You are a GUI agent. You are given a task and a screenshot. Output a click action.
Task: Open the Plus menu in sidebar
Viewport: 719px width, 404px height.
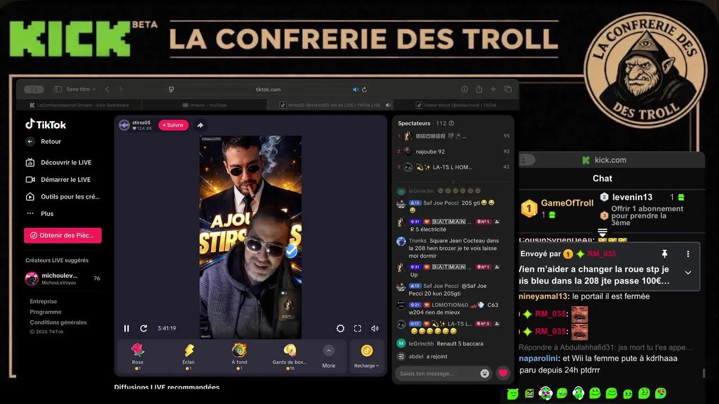[x=40, y=213]
